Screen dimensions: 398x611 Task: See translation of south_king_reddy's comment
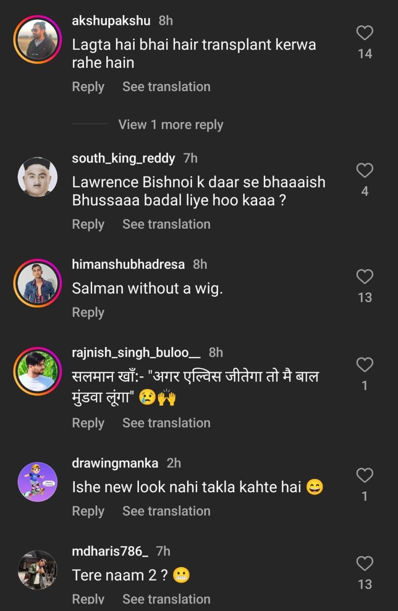tap(166, 224)
